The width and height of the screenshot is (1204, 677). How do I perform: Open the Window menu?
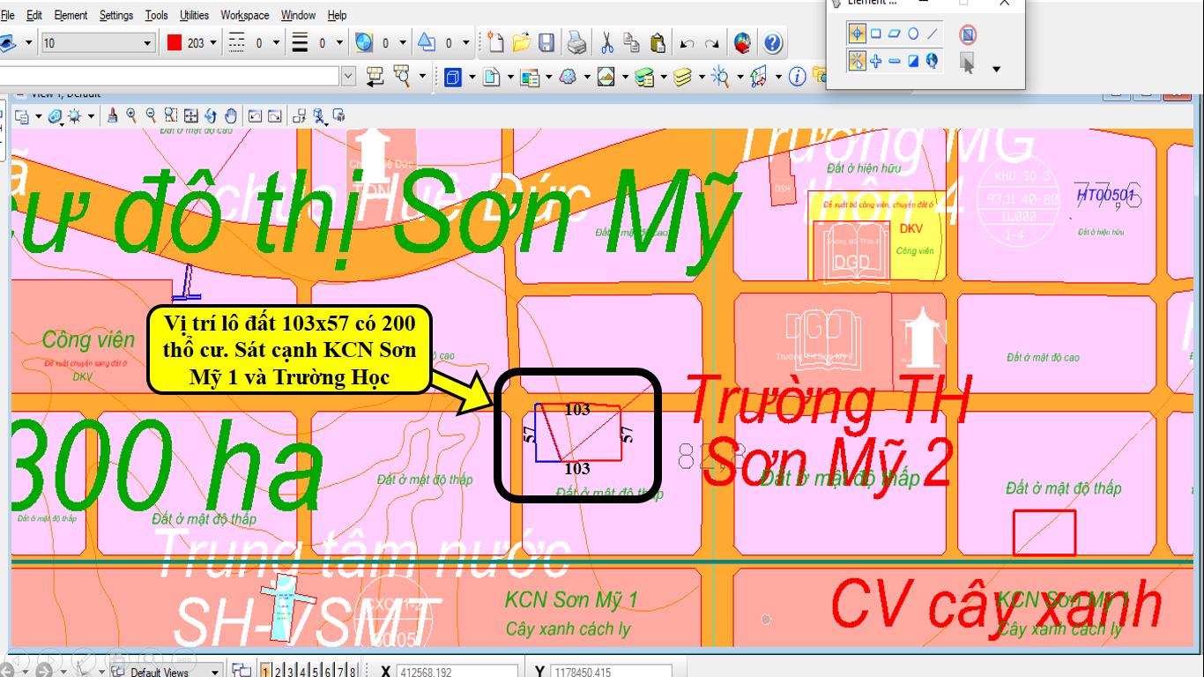click(x=298, y=15)
